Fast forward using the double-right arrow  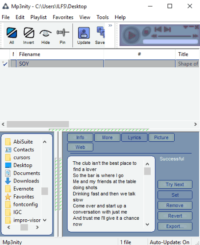(x=196, y=36)
